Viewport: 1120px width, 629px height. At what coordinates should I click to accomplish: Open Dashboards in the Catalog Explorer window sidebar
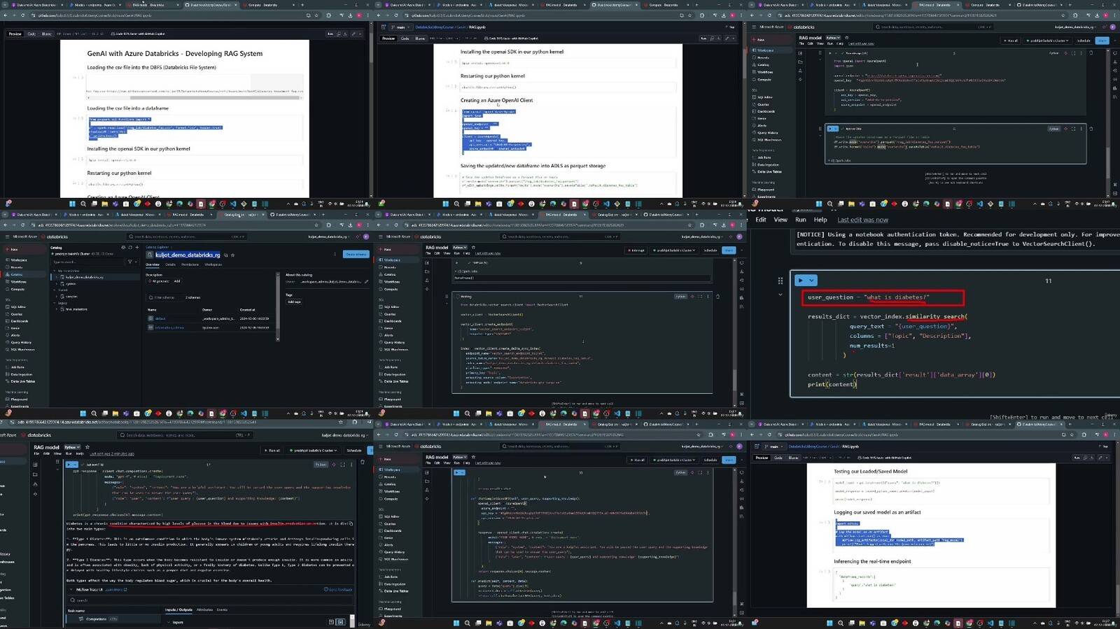[18, 321]
